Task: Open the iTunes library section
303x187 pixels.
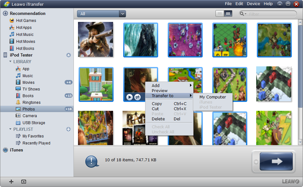Action: point(16,150)
